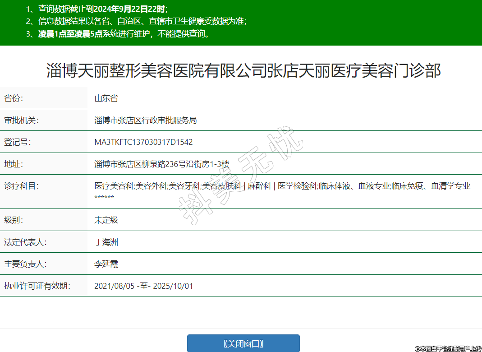Click the 执业许可证有效期 row label
Screen dimensions: 482x352
(x=37, y=286)
